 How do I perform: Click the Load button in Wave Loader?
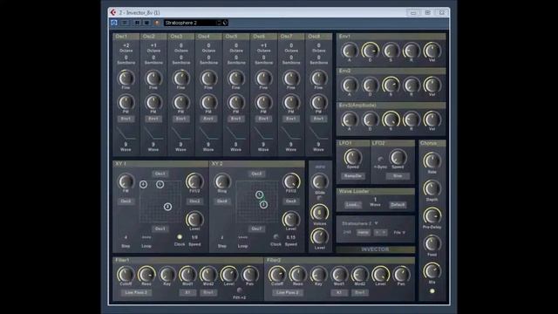[352, 205]
